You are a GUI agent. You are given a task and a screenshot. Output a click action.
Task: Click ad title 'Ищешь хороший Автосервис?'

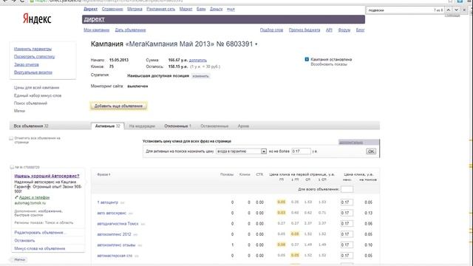click(x=47, y=176)
